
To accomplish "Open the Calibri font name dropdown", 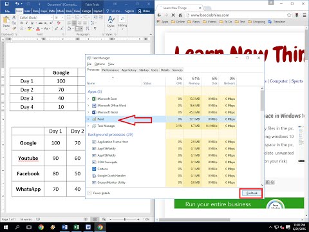I will tap(52, 17).
